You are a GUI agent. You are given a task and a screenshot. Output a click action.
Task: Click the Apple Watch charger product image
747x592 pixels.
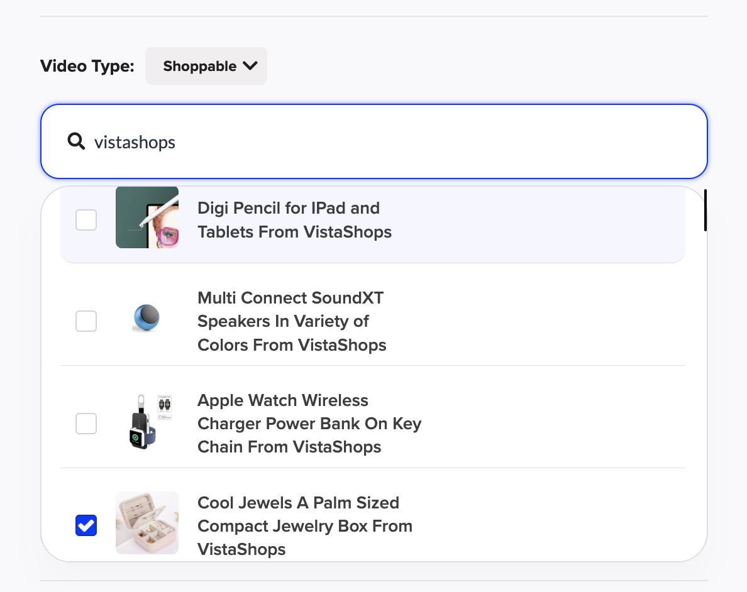tap(147, 421)
